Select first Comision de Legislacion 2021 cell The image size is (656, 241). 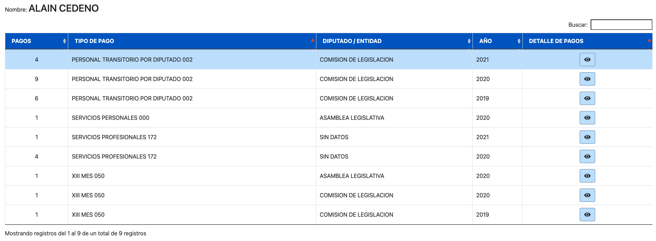[x=356, y=60]
